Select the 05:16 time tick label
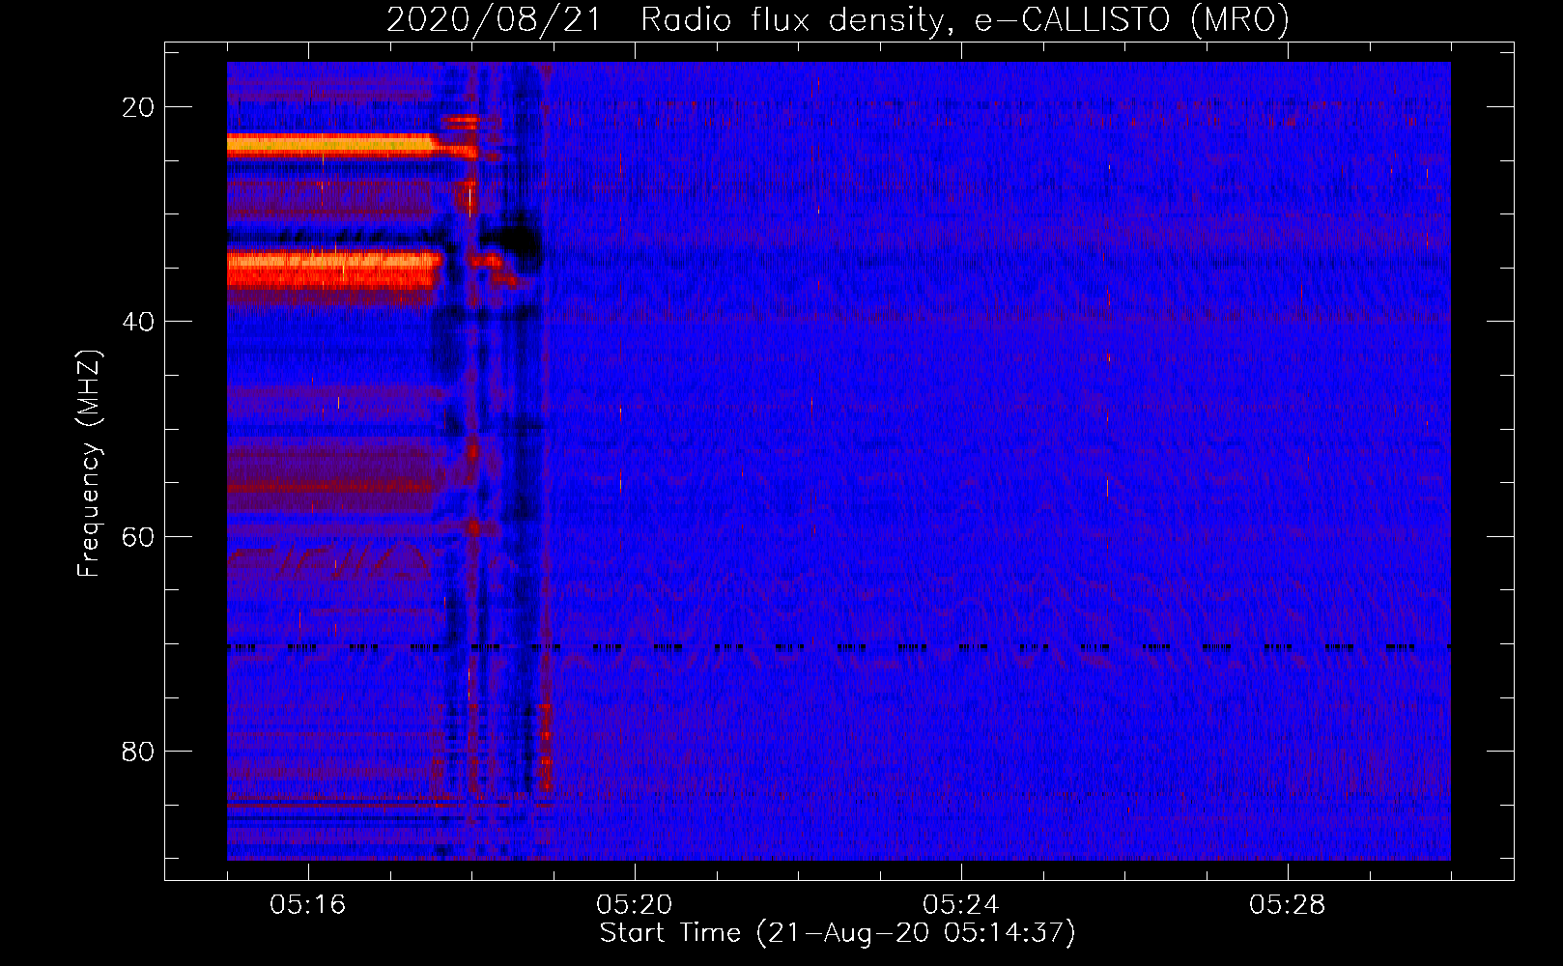Screen dimensions: 1563x966 point(308,905)
